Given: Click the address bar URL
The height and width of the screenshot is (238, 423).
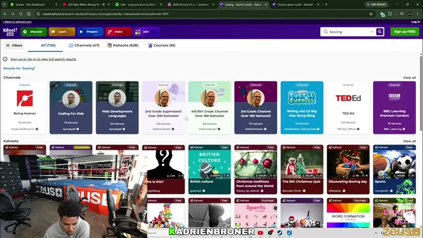Looking at the screenshot, I should [106, 14].
